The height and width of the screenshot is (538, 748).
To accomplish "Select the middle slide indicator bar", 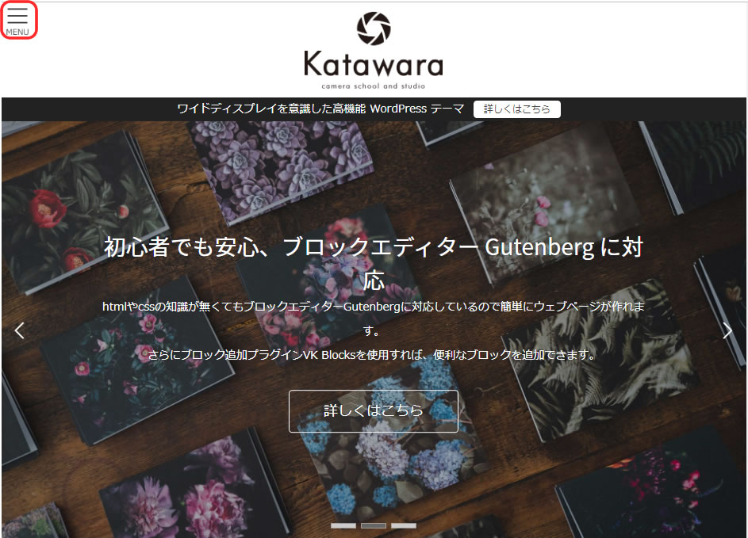I will [374, 525].
